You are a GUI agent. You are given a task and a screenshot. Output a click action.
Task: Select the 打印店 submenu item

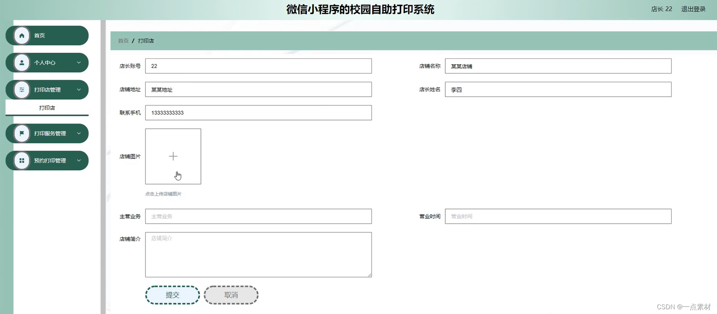point(47,108)
